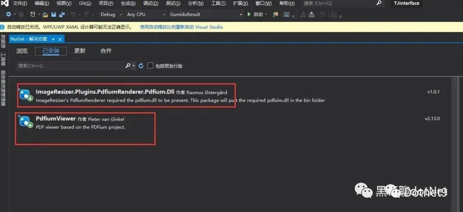Toggle the 包括预发行版 checkbox
This screenshot has height=212, width=463.
pyautogui.click(x=150, y=65)
